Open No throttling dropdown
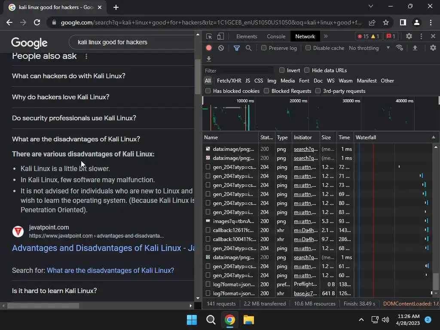Image resolution: width=440 pixels, height=330 pixels. [x=369, y=48]
